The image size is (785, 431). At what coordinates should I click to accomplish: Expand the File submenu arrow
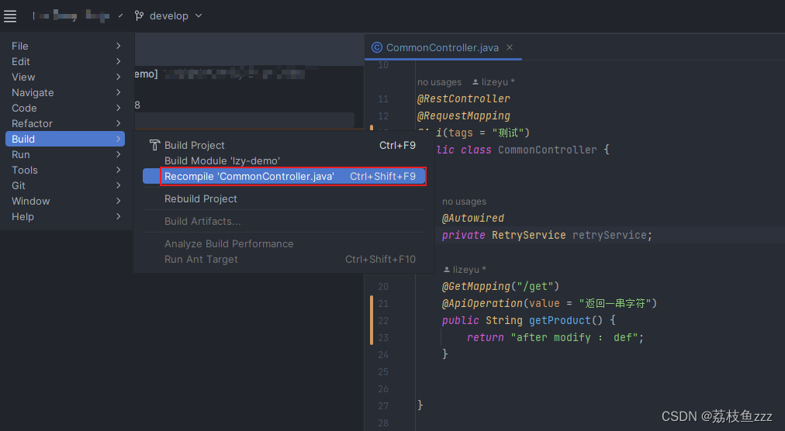pyautogui.click(x=118, y=46)
